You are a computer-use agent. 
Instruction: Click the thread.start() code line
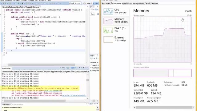(x=30, y=24)
